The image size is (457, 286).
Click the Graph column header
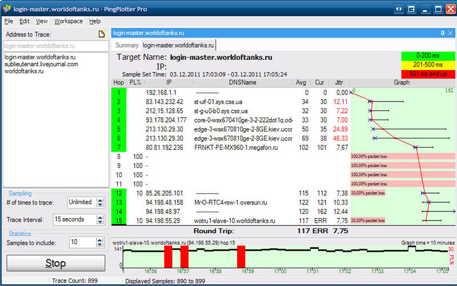pyautogui.click(x=402, y=83)
